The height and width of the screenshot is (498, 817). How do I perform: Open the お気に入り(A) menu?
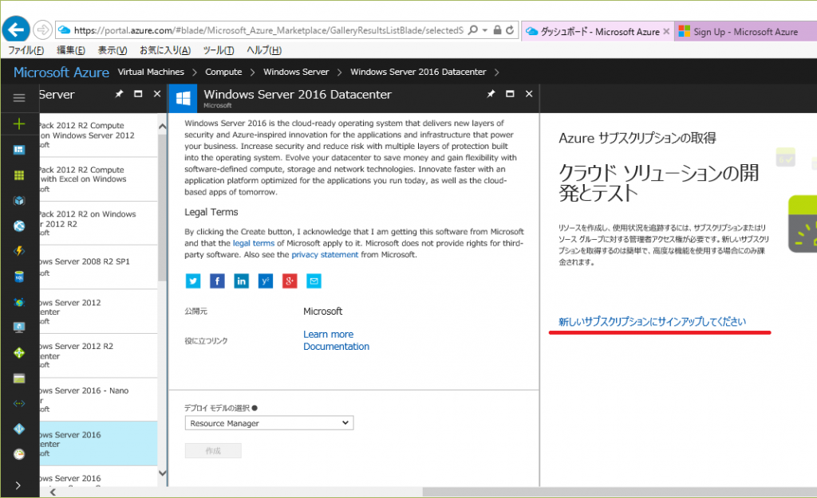click(165, 50)
